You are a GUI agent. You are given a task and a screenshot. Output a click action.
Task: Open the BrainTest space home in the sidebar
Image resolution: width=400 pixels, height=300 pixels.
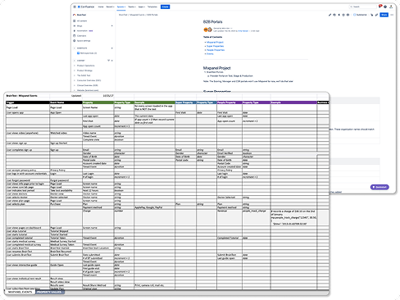pyautogui.click(x=80, y=15)
